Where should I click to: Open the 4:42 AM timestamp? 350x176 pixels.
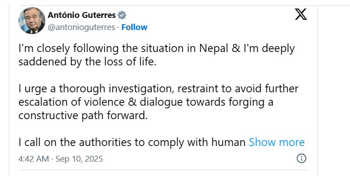(34, 159)
